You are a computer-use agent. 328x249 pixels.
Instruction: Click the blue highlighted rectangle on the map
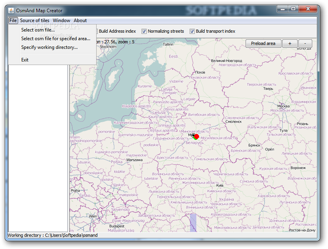click(193, 223)
